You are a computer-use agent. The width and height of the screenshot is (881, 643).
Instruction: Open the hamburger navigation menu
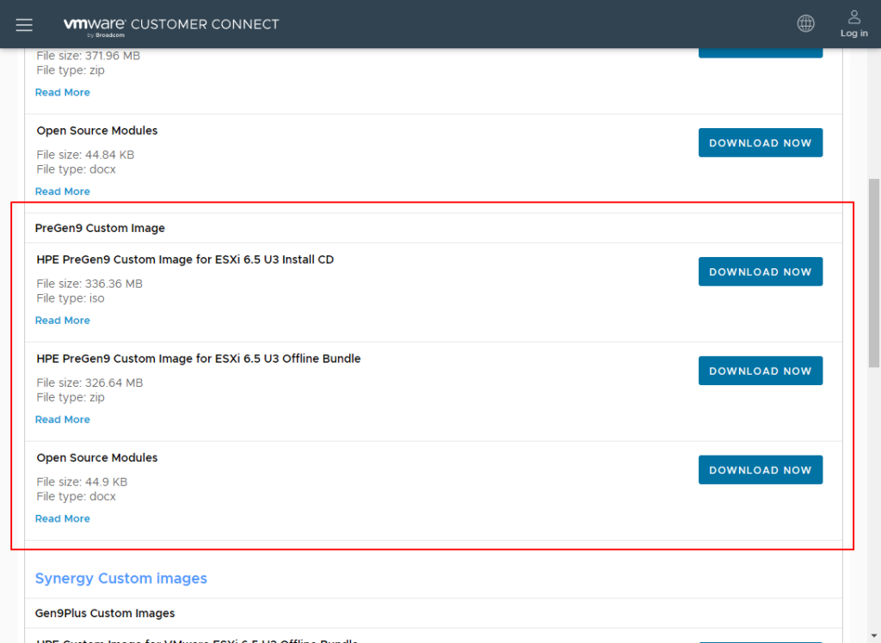coord(24,25)
